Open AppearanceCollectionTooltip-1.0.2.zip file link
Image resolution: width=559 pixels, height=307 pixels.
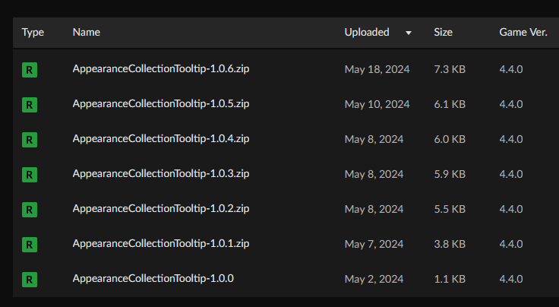161,209
